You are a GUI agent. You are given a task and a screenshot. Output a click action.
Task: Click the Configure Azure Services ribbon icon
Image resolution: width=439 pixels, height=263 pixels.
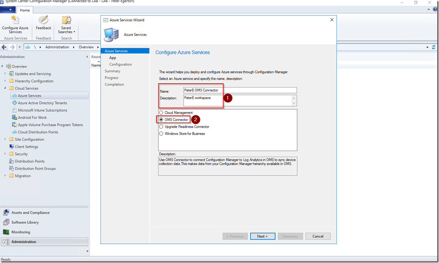pyautogui.click(x=15, y=23)
